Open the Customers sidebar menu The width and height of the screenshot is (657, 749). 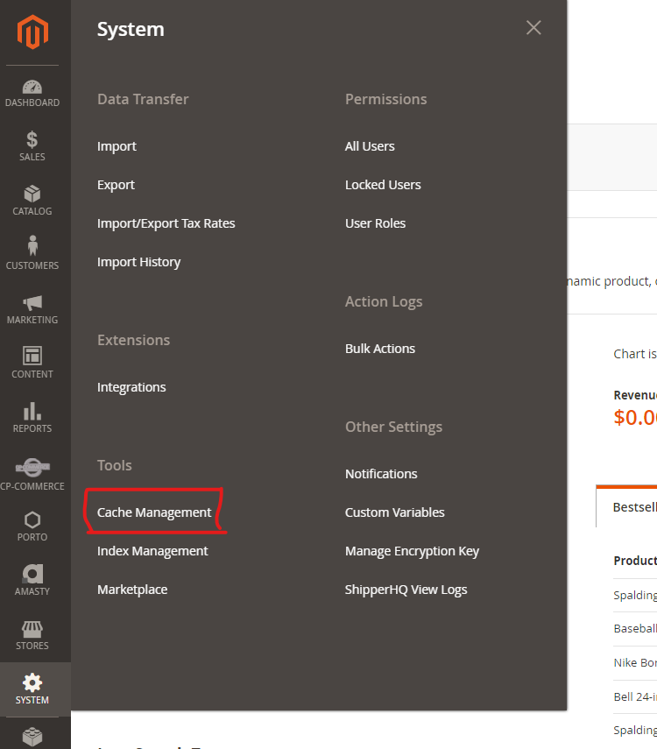coord(32,253)
